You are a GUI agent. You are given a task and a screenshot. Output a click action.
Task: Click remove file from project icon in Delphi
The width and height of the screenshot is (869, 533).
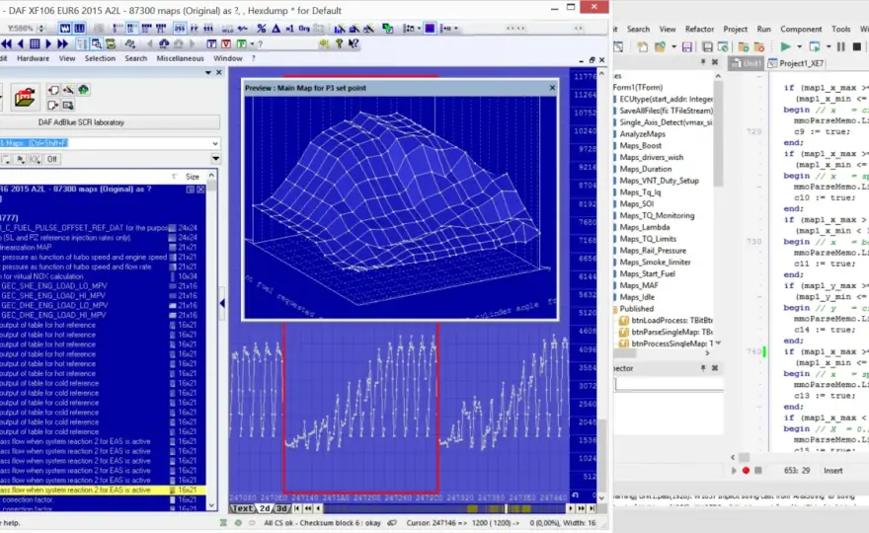[x=759, y=47]
